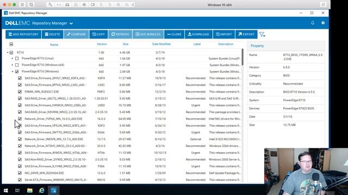Open the help question mark icon
Image resolution: width=348 pixels, height=195 pixels.
pos(323,23)
